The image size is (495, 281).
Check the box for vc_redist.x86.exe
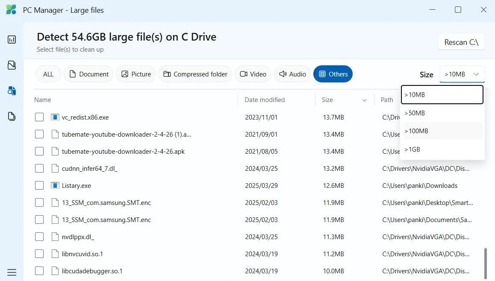point(39,117)
